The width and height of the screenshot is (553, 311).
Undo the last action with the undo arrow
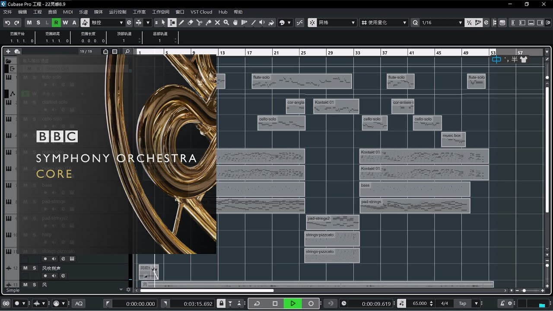tap(8, 22)
